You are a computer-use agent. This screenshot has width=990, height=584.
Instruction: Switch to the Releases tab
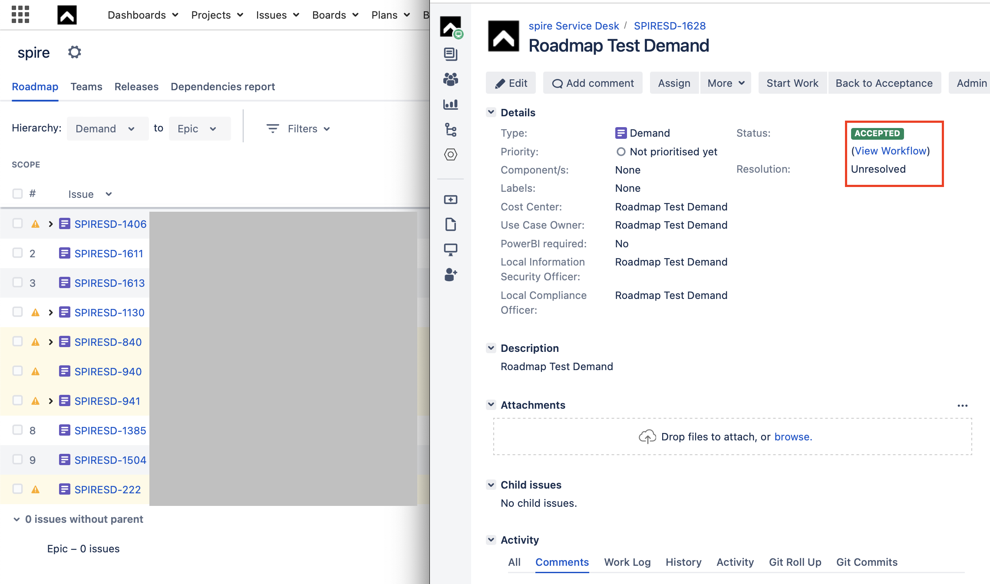[x=136, y=86]
